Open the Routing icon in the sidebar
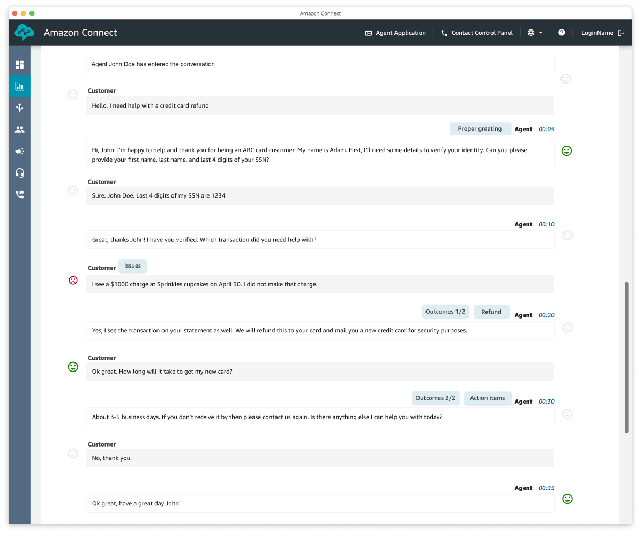 coord(19,108)
